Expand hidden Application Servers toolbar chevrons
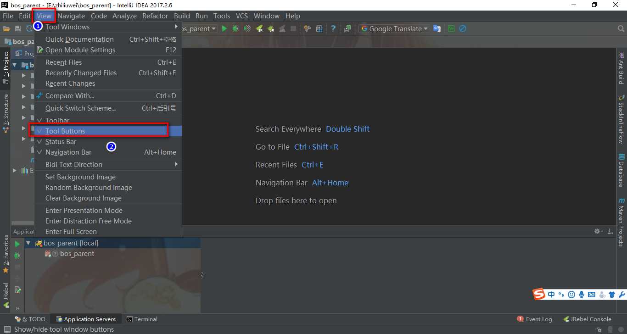Image resolution: width=627 pixels, height=334 pixels. coord(17,308)
